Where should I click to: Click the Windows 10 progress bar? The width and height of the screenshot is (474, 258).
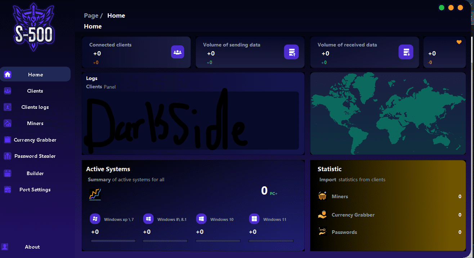click(218, 241)
